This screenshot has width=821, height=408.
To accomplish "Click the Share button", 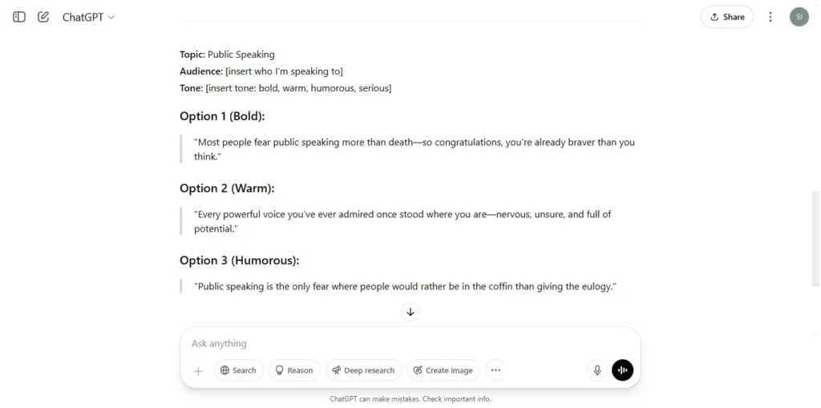I will [726, 17].
